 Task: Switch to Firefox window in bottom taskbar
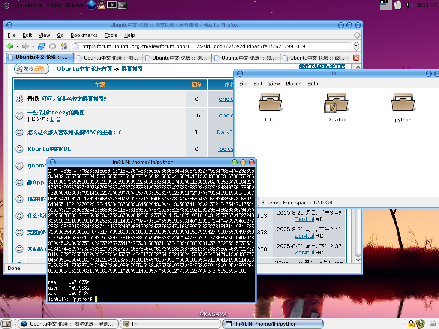tap(68, 324)
